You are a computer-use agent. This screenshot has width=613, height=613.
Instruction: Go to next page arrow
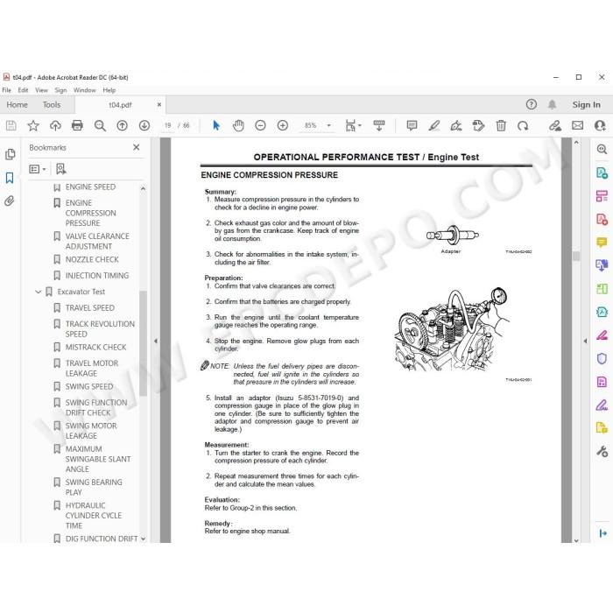(x=144, y=125)
